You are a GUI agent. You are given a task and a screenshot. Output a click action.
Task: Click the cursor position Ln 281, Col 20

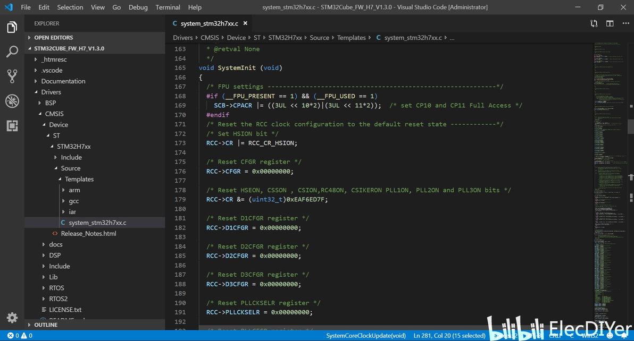448,336
